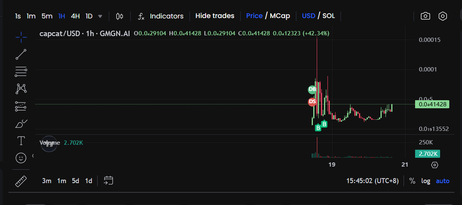Toggle log scale mode
Screen dimensions: 462x205
(x=425, y=181)
